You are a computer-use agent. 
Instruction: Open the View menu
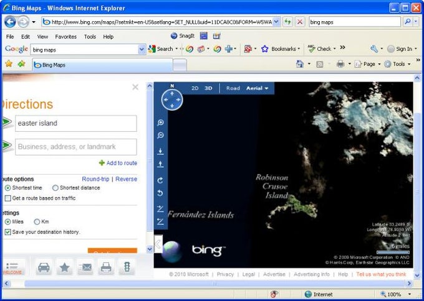[x=42, y=37]
